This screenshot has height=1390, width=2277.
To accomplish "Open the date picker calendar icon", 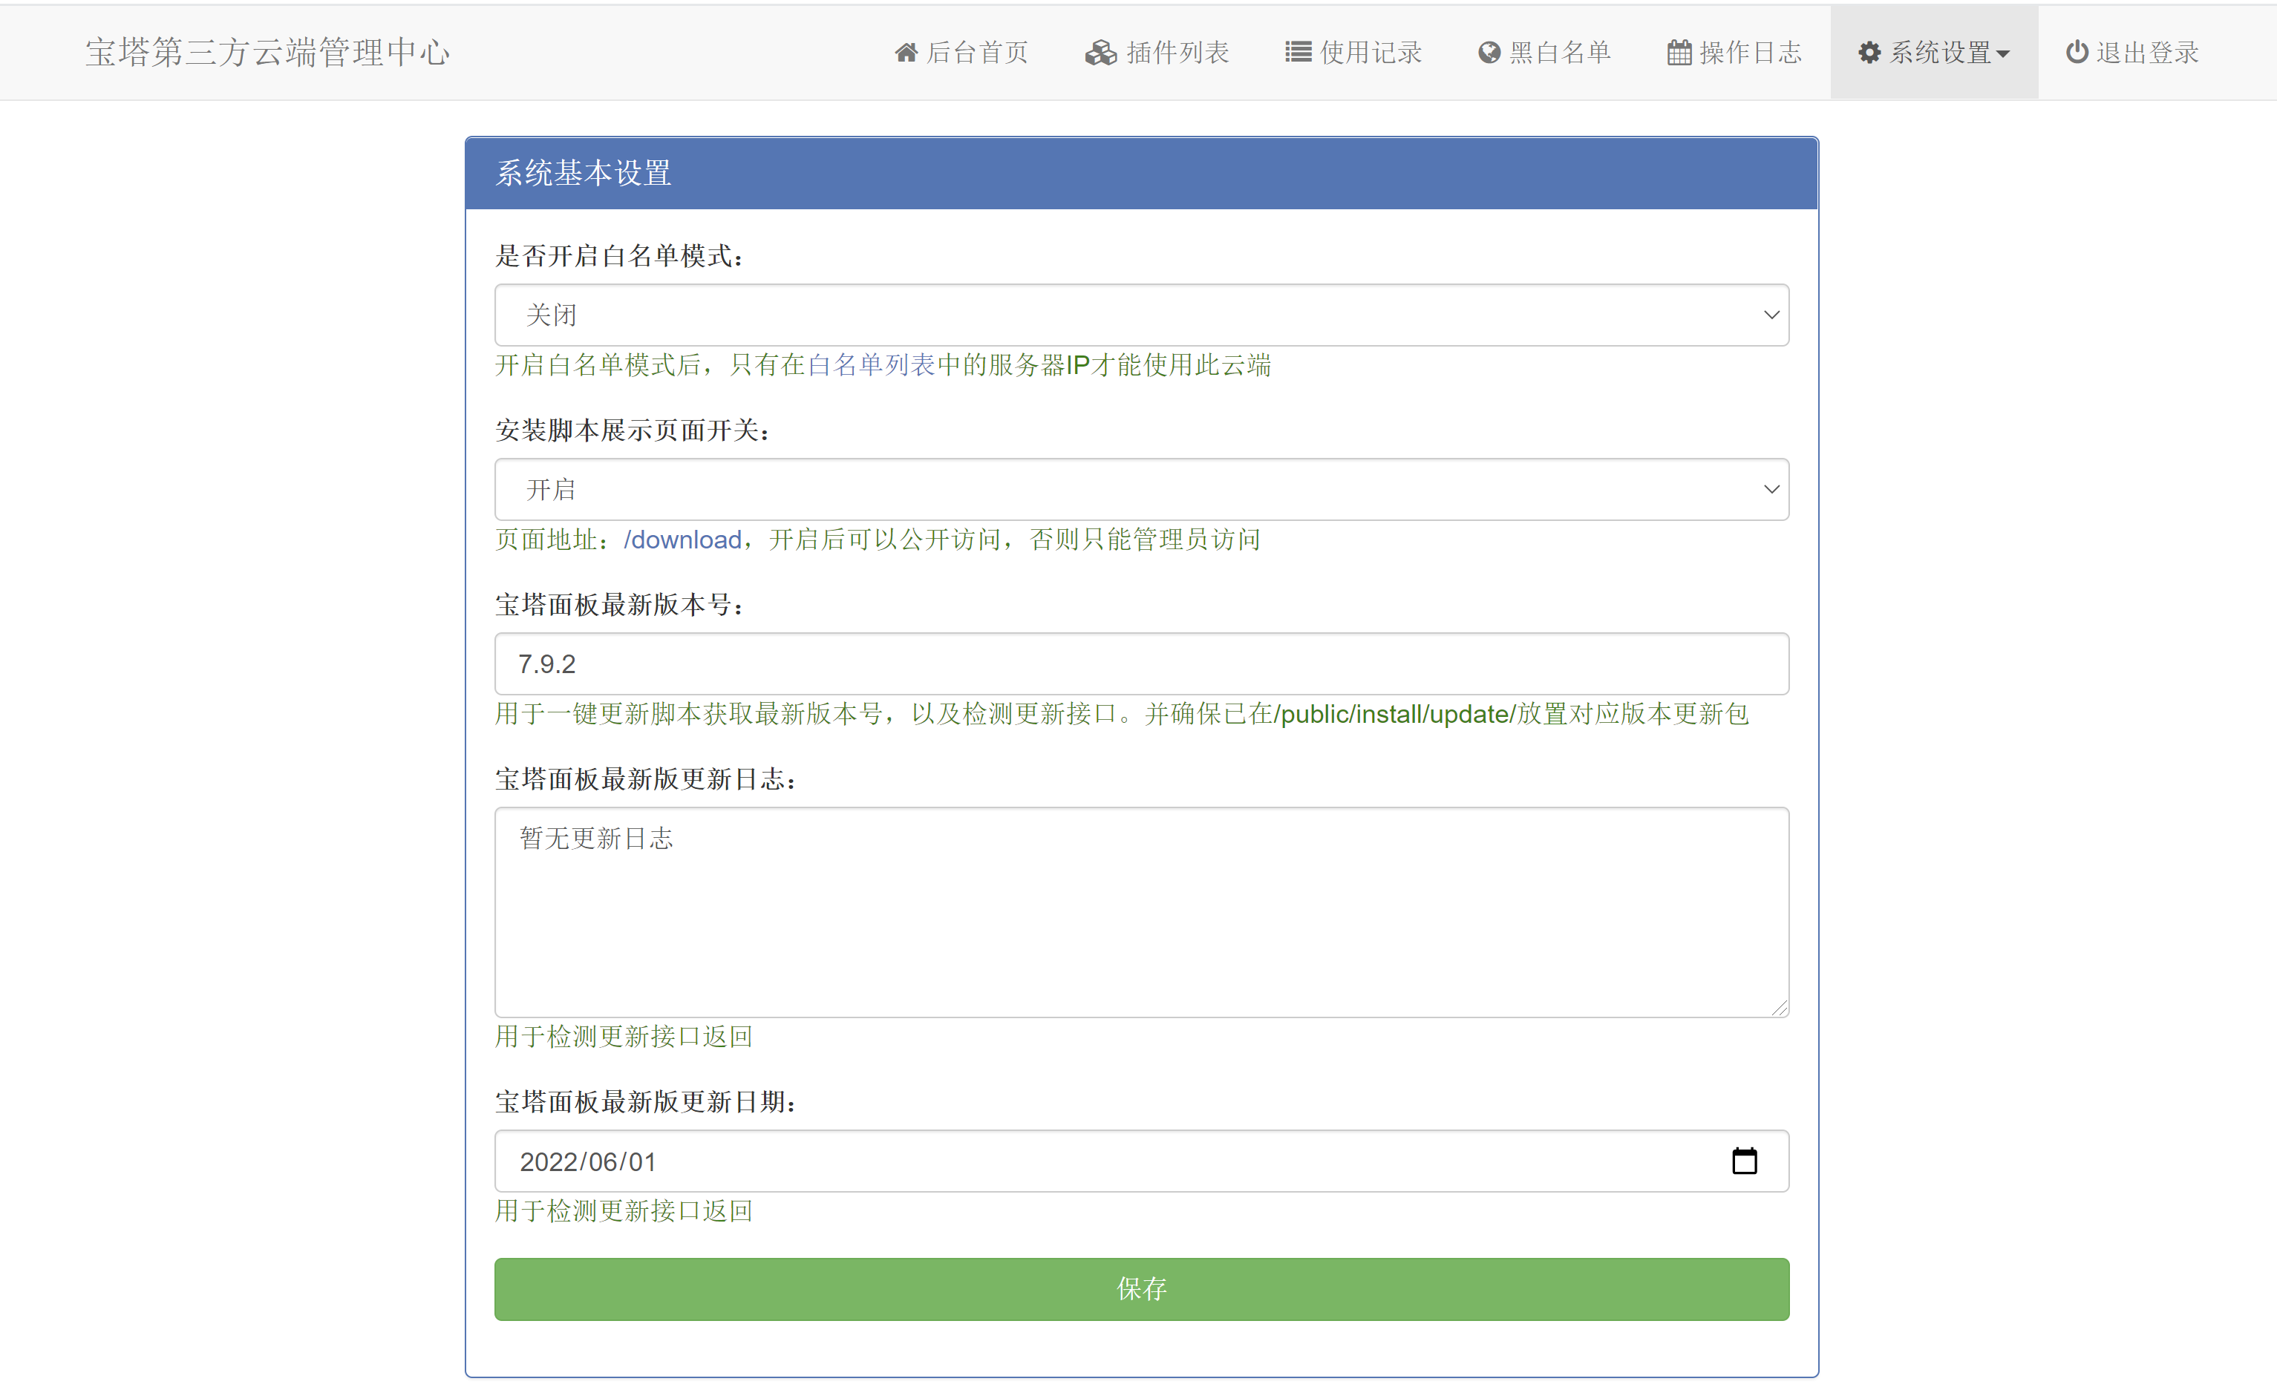I will pyautogui.click(x=1744, y=1161).
